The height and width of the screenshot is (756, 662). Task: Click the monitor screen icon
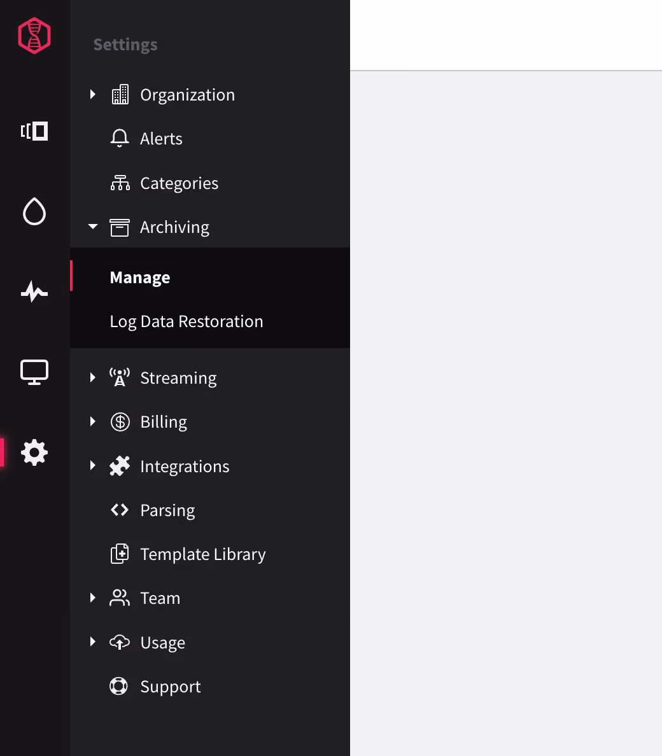[34, 372]
